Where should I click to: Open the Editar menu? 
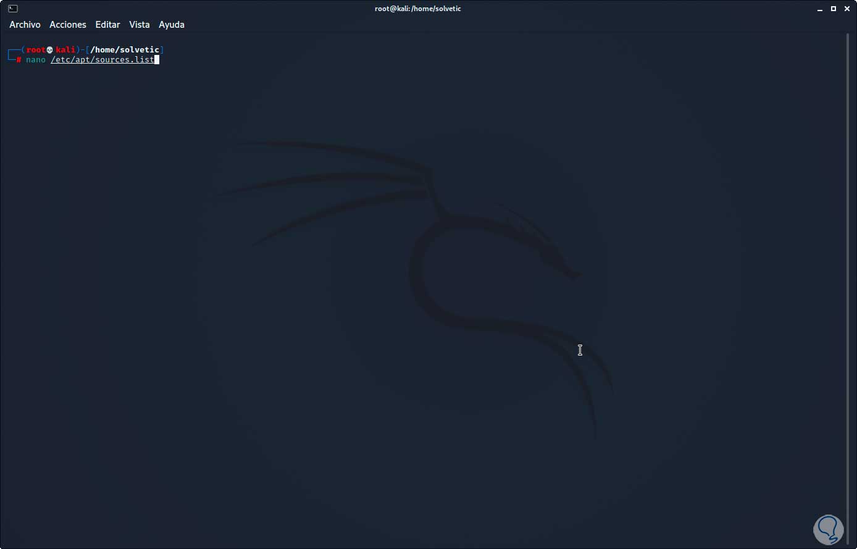(x=107, y=25)
